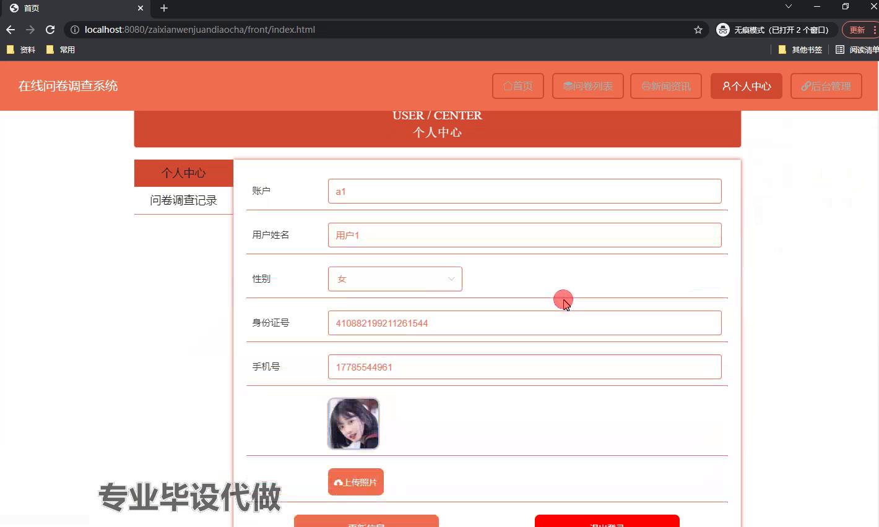Screen dimensions: 879x527
Task: Reload the page with refresh icon
Action: (x=50, y=30)
